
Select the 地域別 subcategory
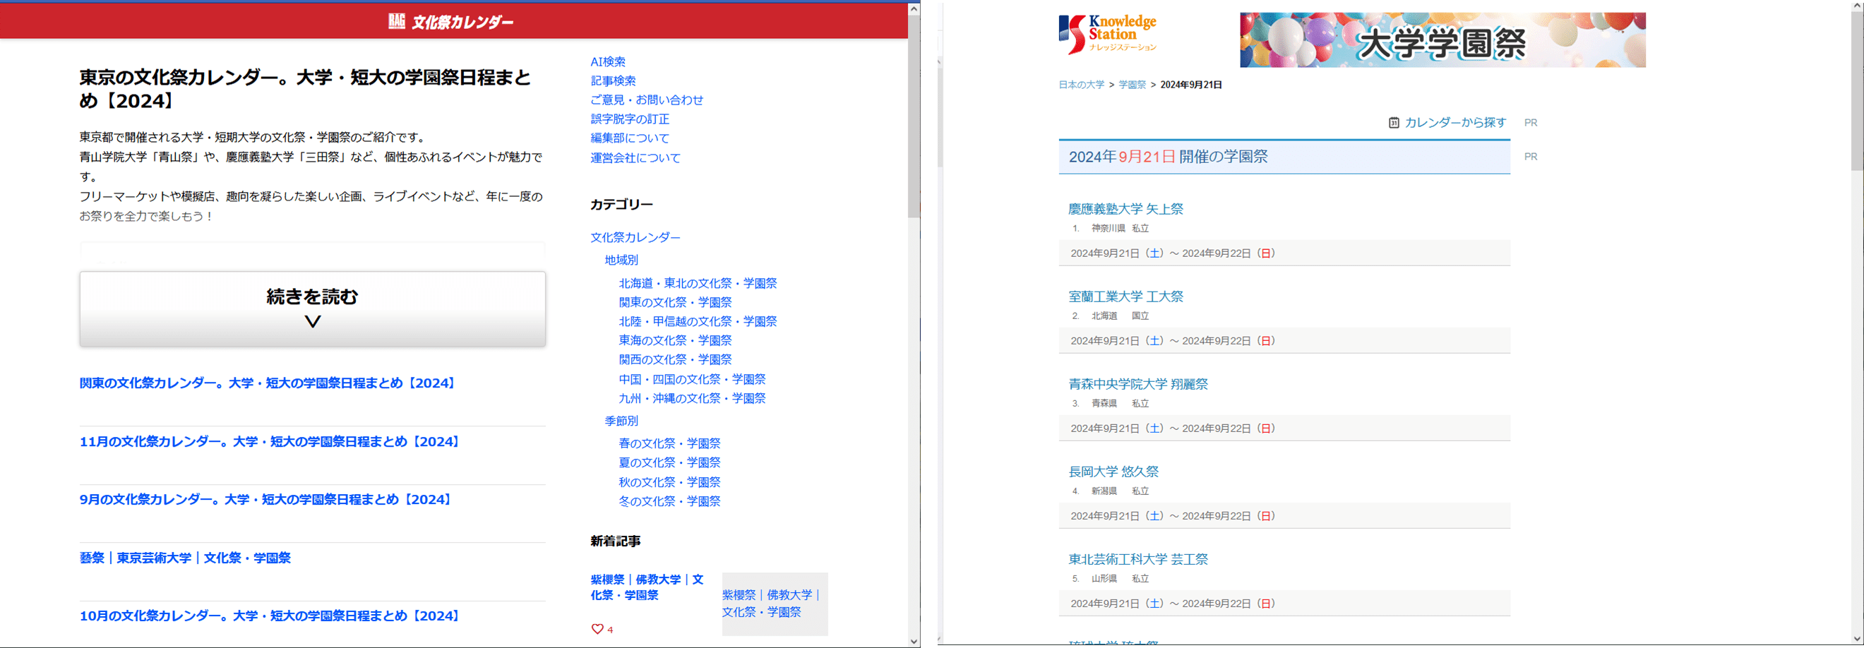click(621, 260)
